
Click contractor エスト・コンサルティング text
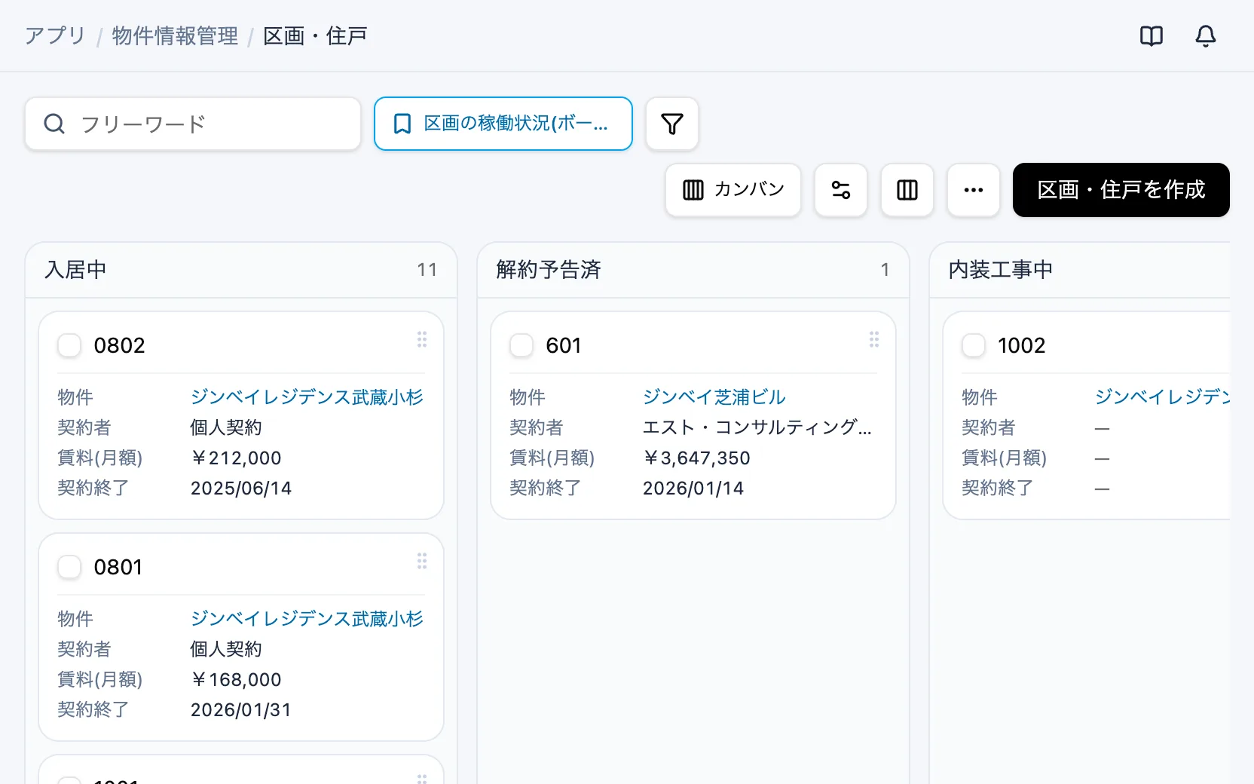[x=757, y=427]
